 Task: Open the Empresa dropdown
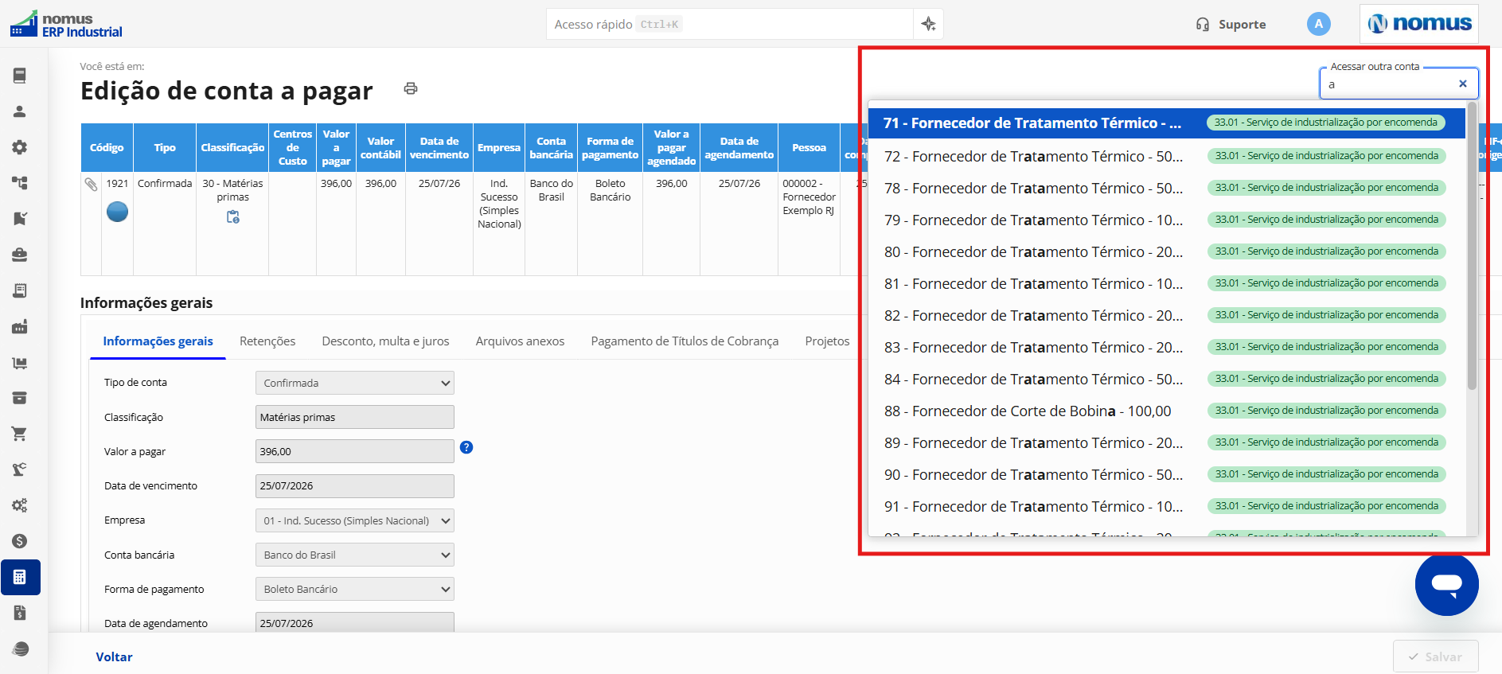[355, 520]
